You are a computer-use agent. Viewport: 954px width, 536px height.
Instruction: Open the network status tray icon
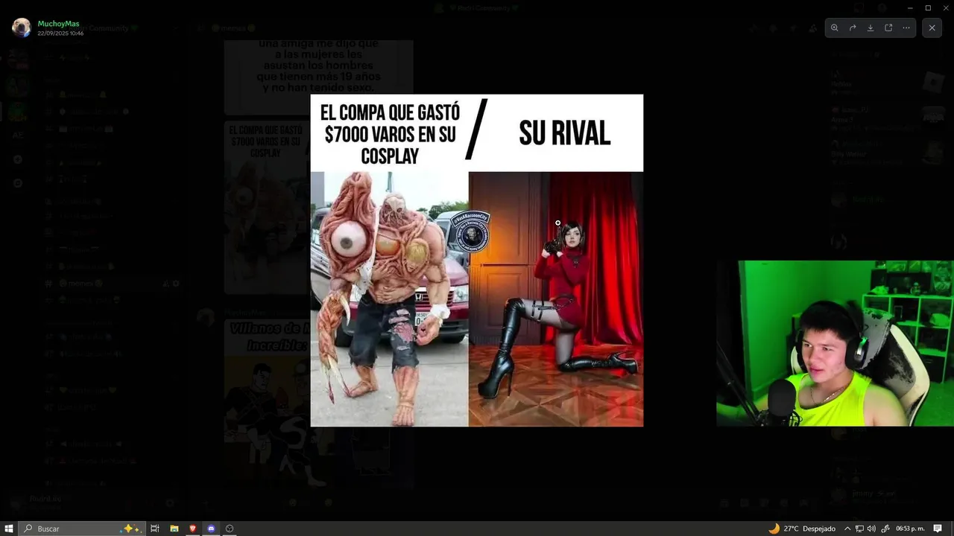859,529
